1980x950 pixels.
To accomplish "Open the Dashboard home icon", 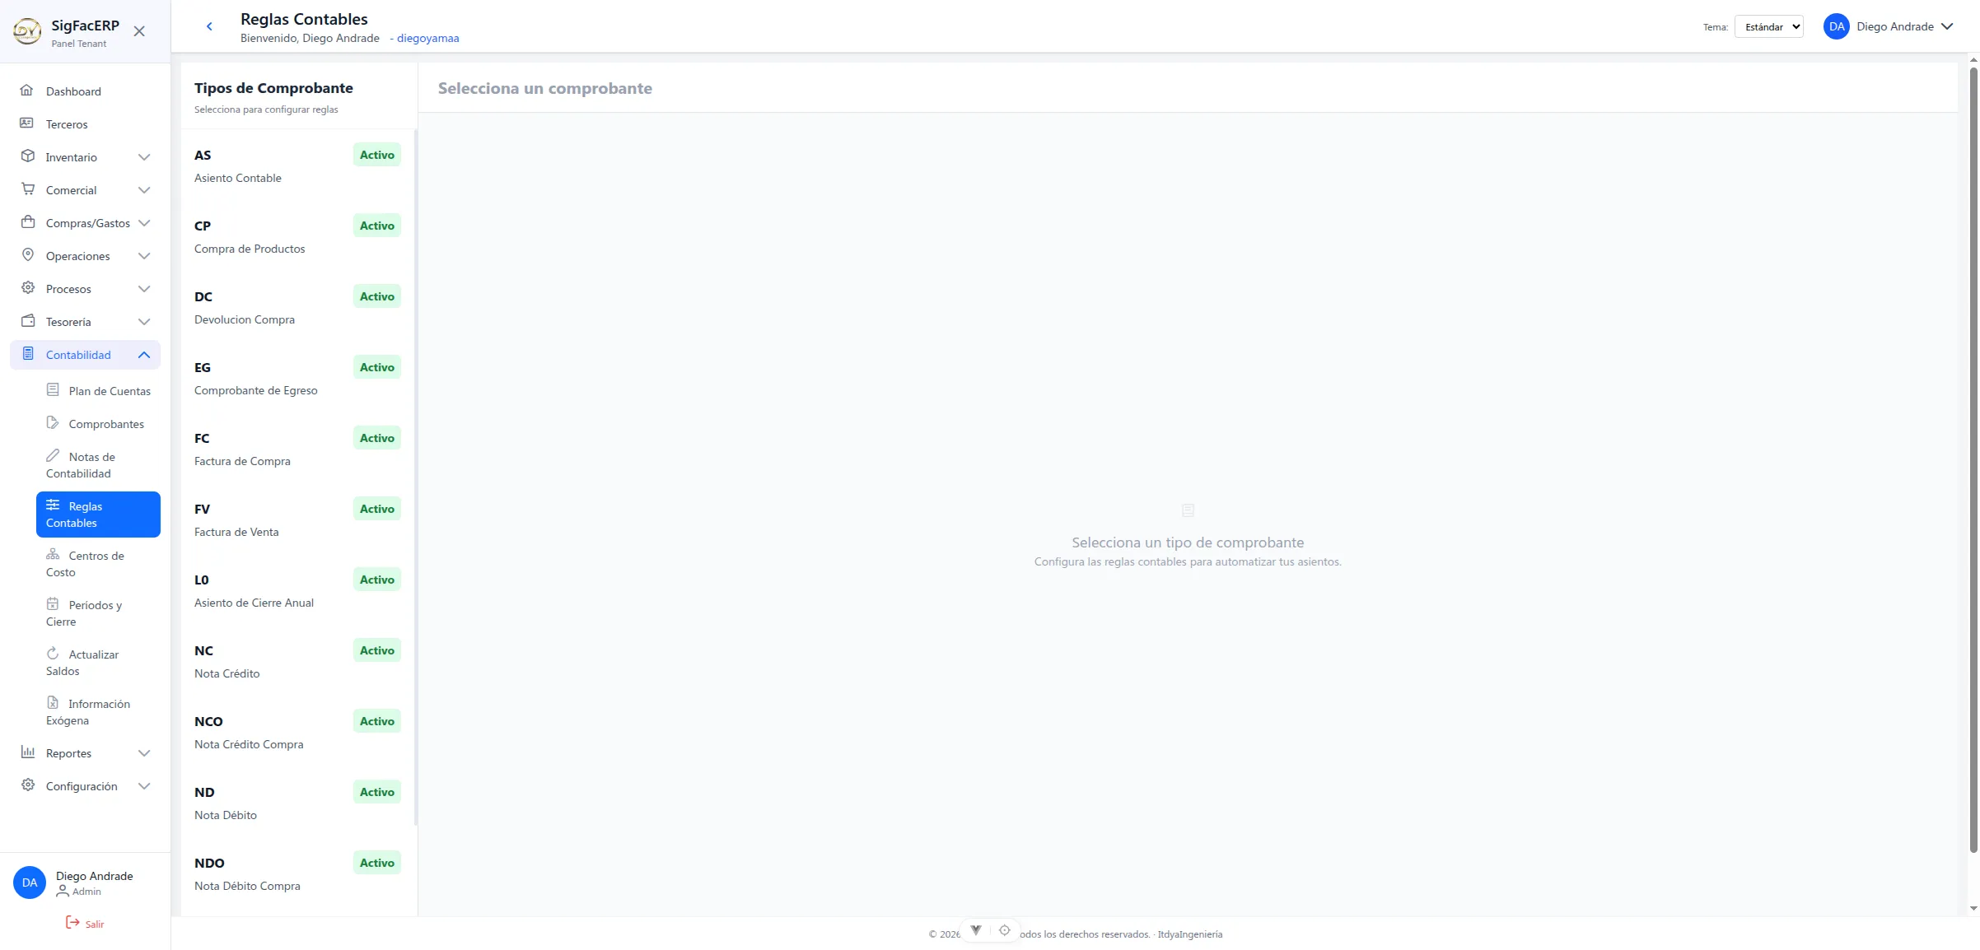I will click(27, 91).
